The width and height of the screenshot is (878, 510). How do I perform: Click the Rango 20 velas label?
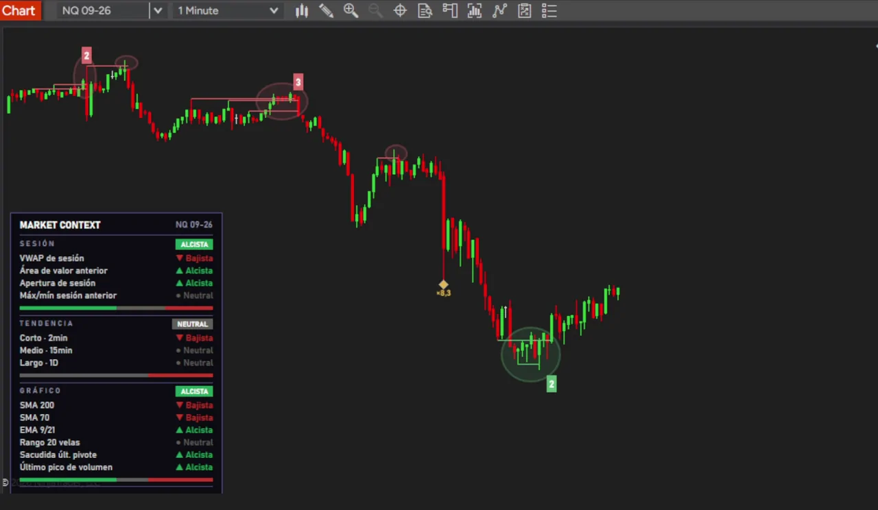[x=50, y=442]
